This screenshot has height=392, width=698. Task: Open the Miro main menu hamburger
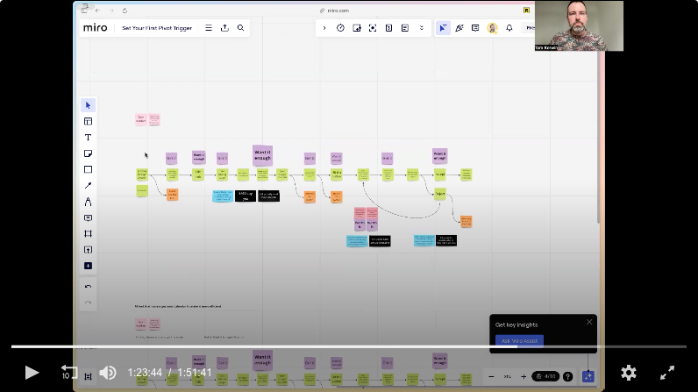[209, 28]
